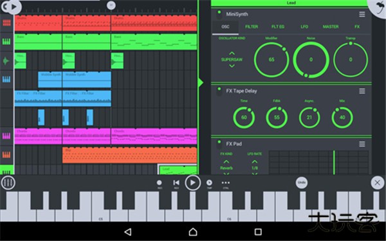Click the Mix knob showing 40
Image resolution: width=386 pixels, height=241 pixels.
tap(342, 118)
